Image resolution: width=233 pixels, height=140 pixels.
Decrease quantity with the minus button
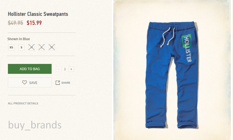click(59, 69)
